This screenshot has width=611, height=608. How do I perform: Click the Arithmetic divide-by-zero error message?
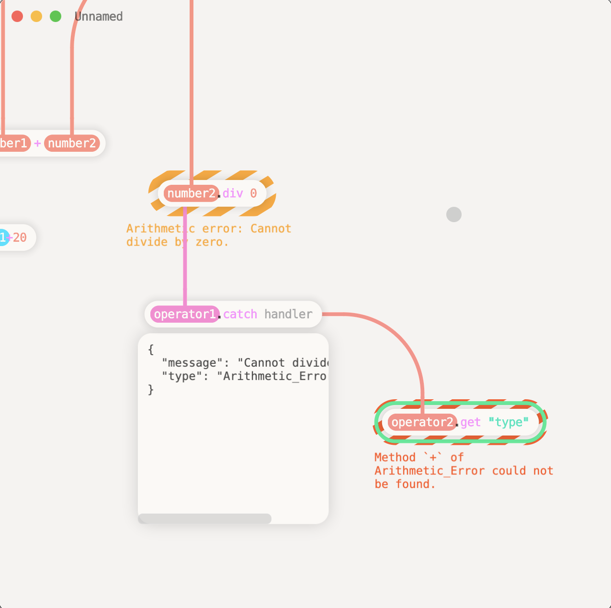click(209, 235)
